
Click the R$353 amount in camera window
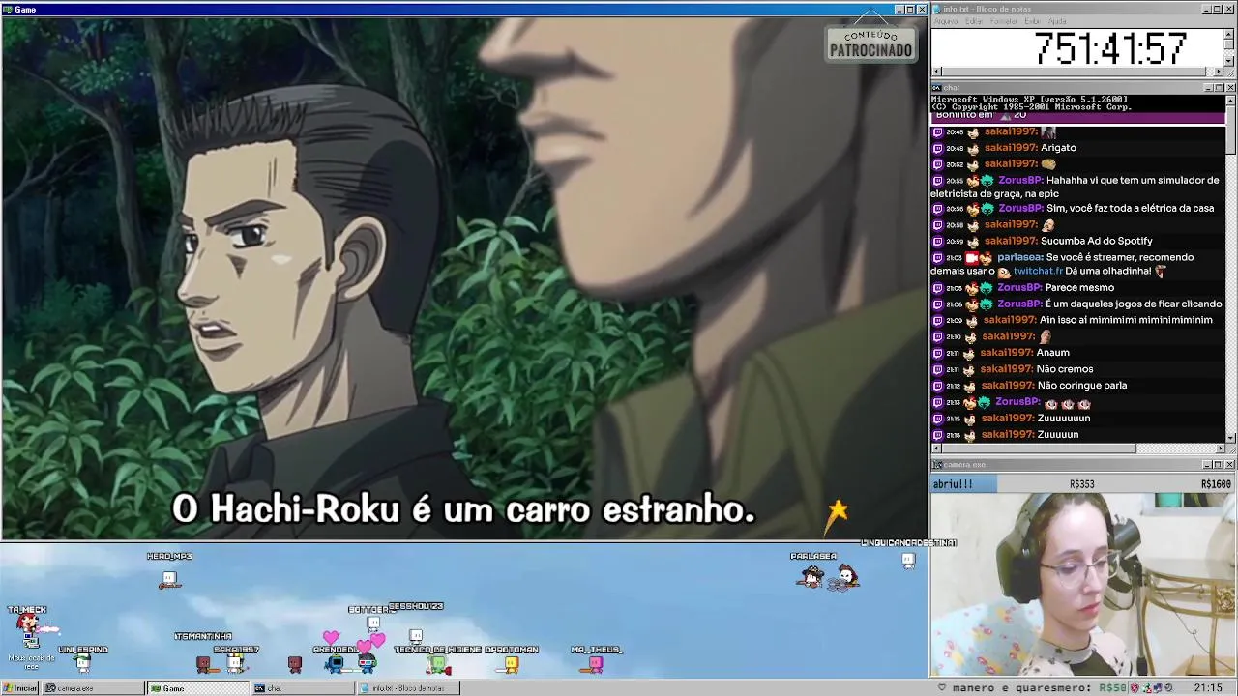(1081, 484)
